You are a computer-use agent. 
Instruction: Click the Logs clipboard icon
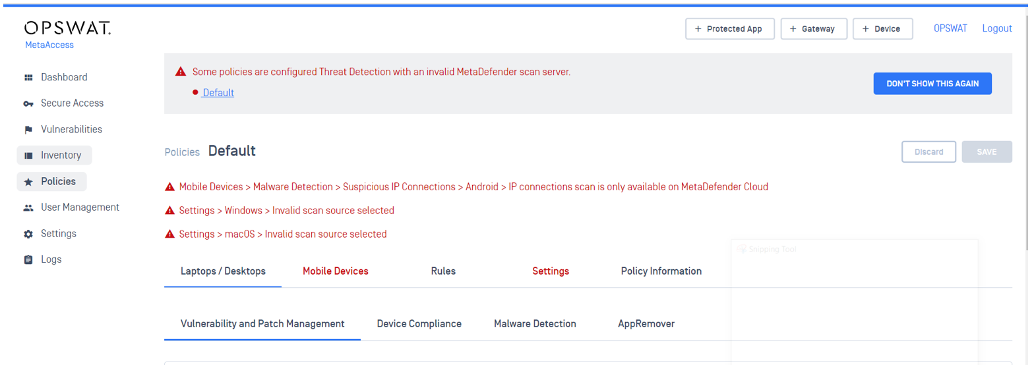(28, 259)
